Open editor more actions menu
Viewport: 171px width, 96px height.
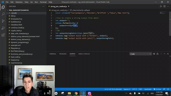pos(168,6)
